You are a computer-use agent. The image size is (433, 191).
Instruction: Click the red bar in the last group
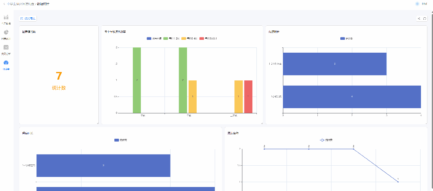point(248,97)
